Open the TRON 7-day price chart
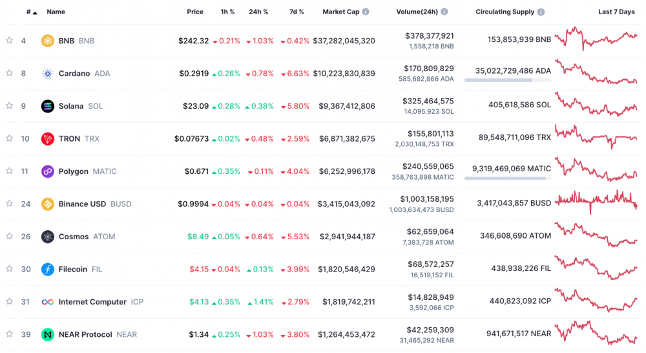 [595, 137]
